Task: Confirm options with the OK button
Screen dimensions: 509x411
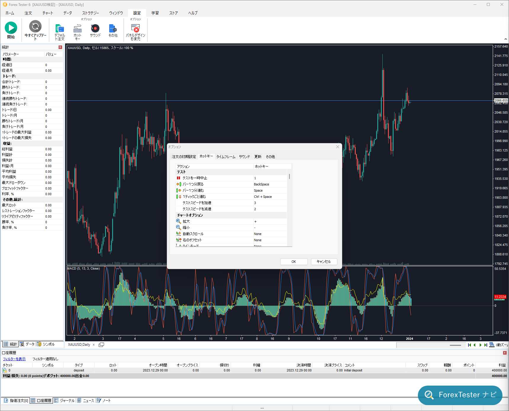Action: tap(294, 262)
